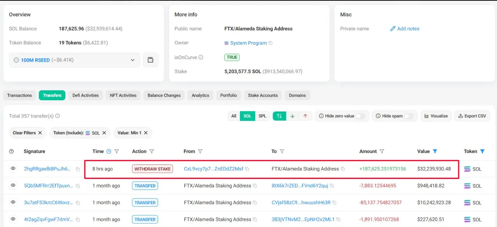Screen dimensions: 497x227
Task: Expand the 100M RSEED token dropdown
Action: (75, 60)
